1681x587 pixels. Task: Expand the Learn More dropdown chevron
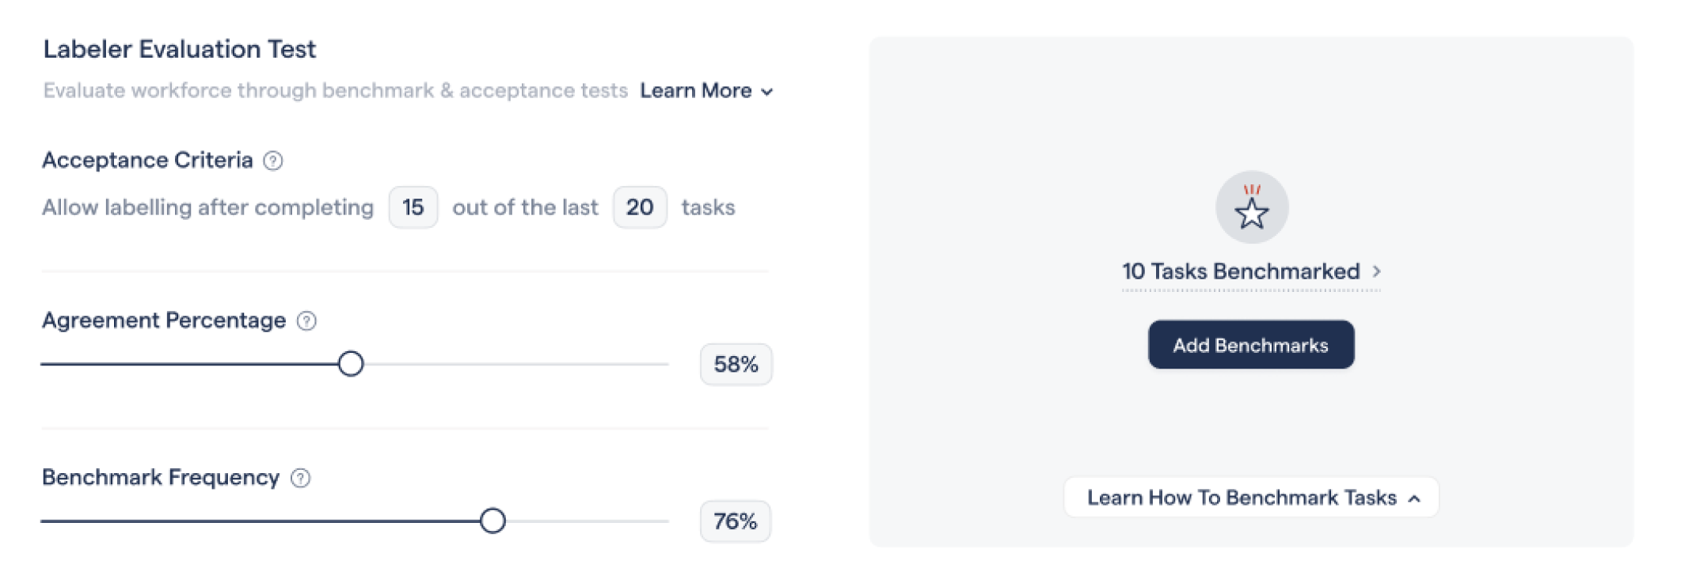pos(766,92)
